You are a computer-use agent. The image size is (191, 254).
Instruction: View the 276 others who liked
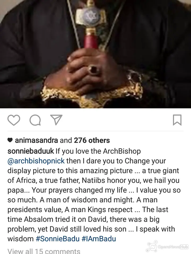coord(92,140)
